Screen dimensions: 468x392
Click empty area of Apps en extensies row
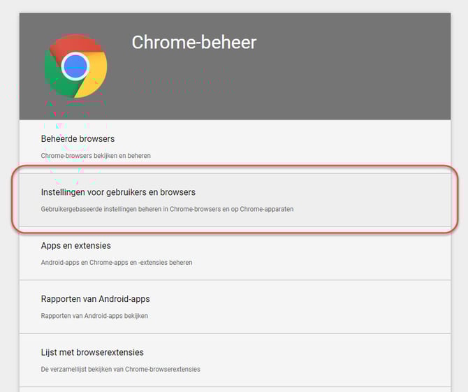pyautogui.click(x=314, y=254)
